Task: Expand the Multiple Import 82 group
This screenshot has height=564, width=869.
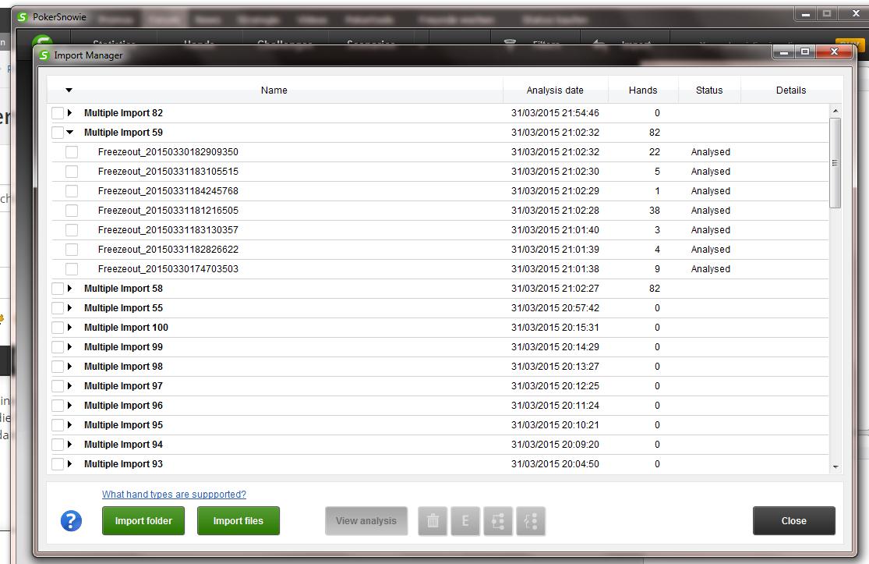Action: coord(70,112)
